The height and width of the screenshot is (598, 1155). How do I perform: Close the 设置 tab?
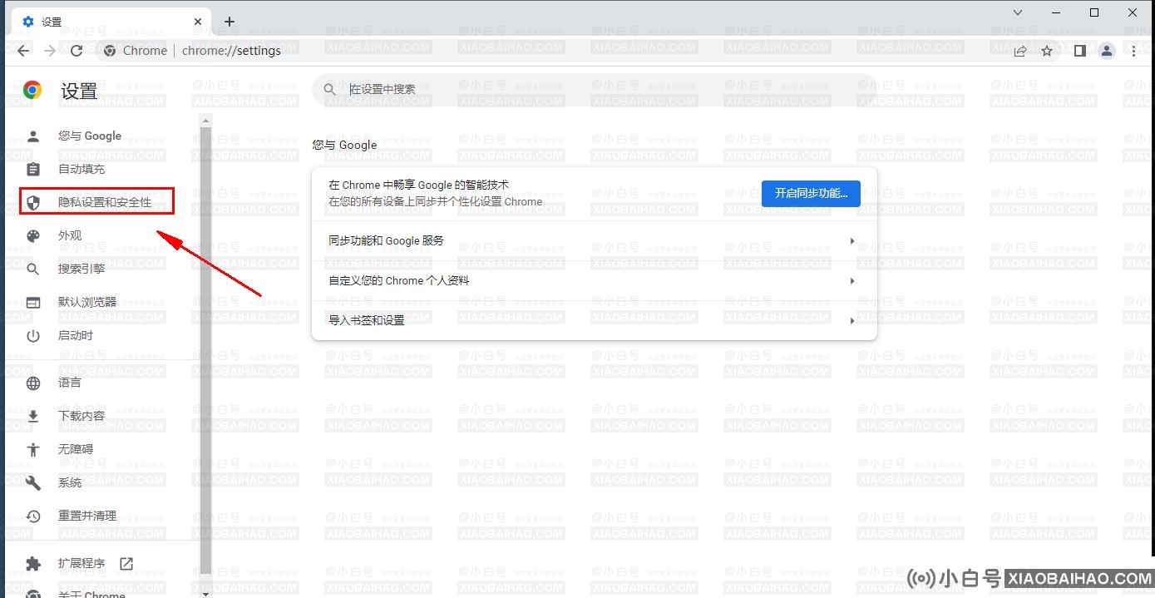199,22
